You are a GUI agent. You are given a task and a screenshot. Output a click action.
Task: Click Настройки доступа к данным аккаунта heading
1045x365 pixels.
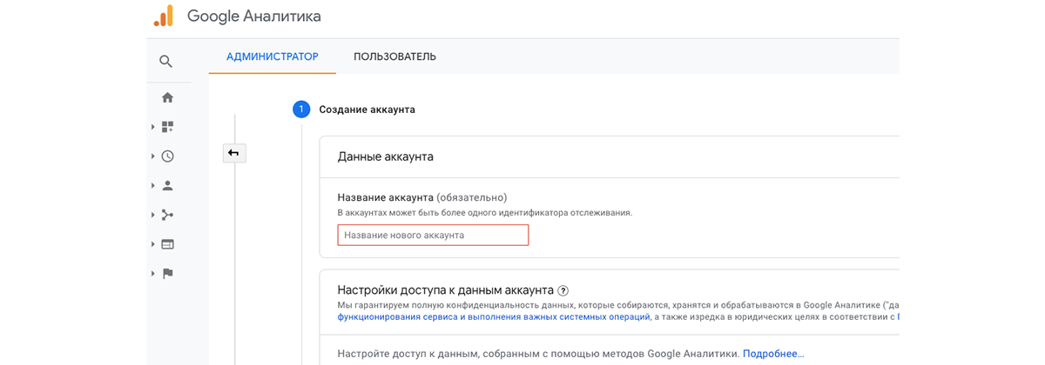click(445, 289)
